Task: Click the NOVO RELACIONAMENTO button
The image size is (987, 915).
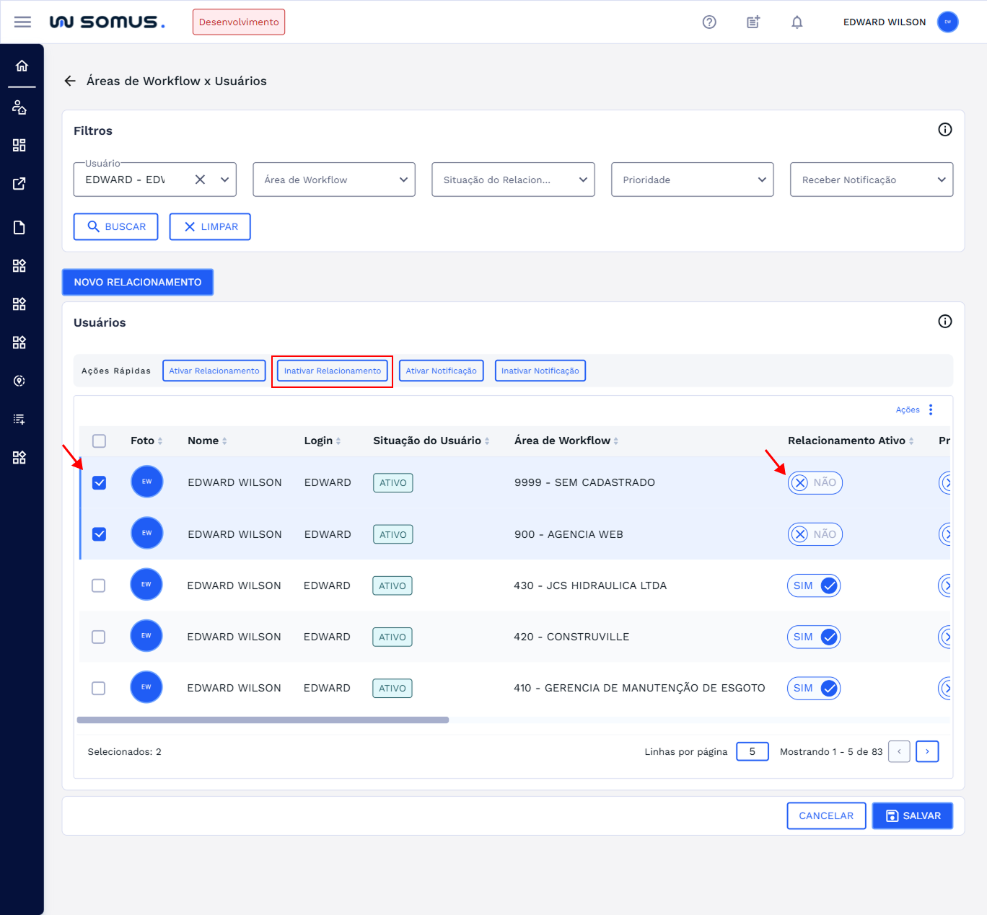Action: pos(138,282)
